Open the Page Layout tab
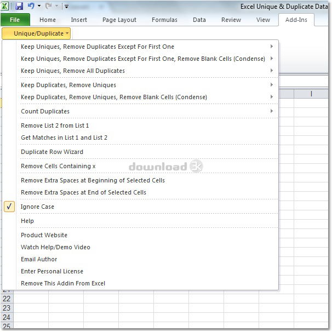 coord(119,20)
